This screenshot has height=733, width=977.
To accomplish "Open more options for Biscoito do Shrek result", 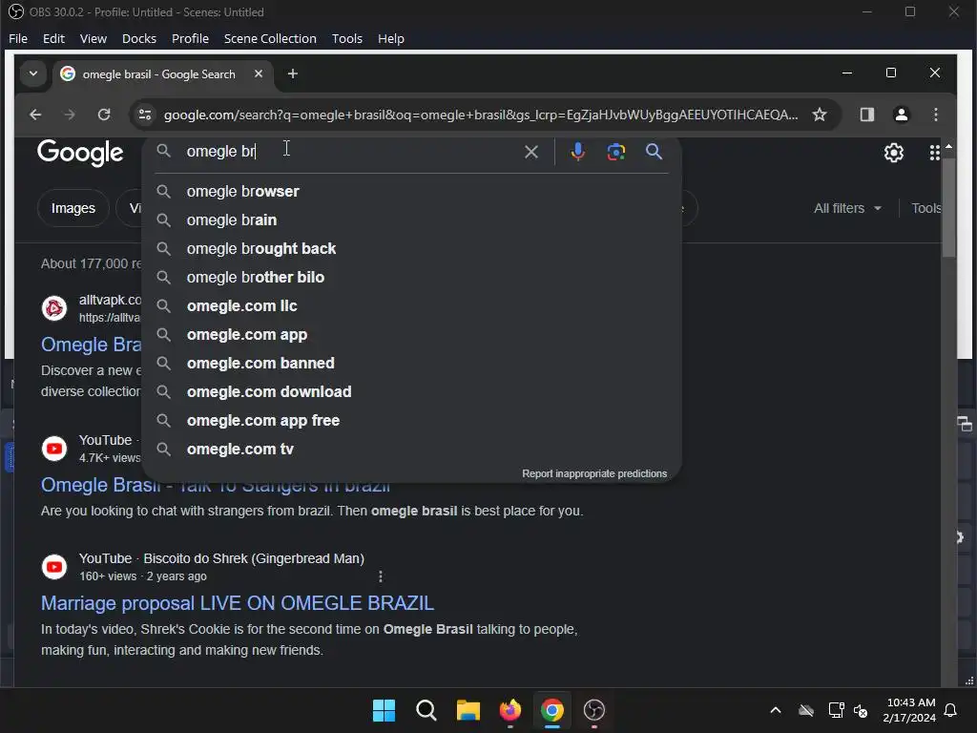I will (x=381, y=576).
